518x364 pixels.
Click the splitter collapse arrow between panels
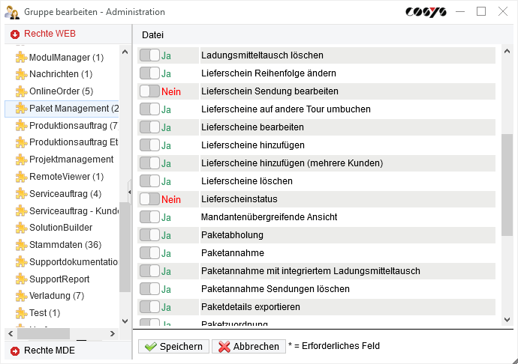click(129, 192)
